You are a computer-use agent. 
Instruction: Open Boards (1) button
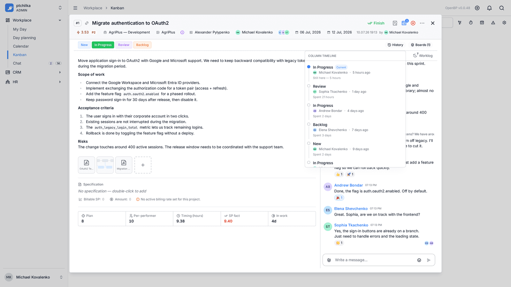click(x=421, y=45)
